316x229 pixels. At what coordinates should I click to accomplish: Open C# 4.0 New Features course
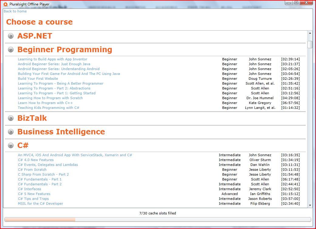coord(36,160)
